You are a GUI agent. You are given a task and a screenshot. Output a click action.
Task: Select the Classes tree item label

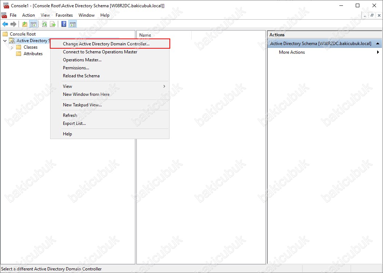click(31, 47)
